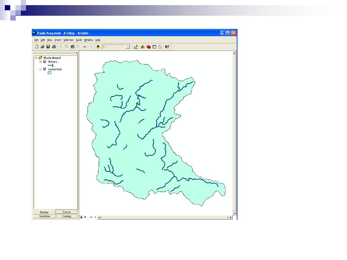Open the map scale dropdown
This screenshot has width=347, height=260.
128,47
